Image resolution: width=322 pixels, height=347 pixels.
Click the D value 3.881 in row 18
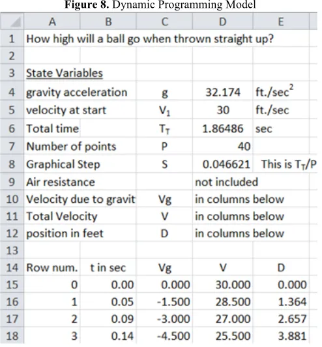[x=281, y=336]
